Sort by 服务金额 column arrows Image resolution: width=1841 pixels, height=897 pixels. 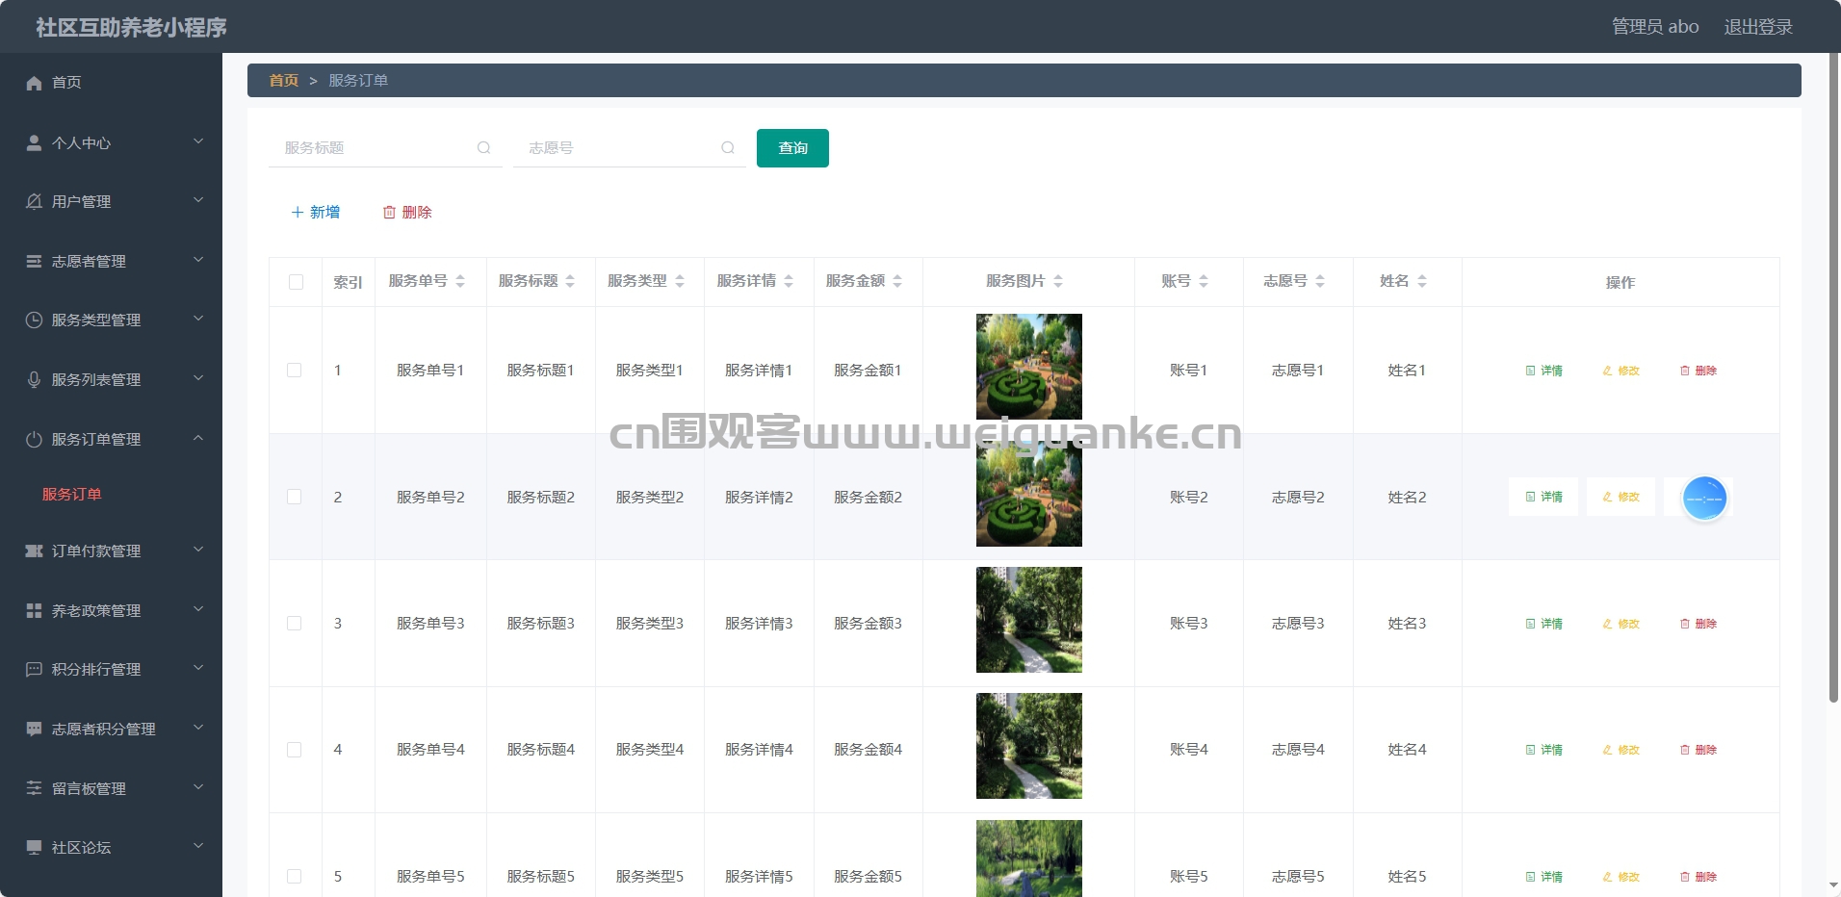(897, 281)
